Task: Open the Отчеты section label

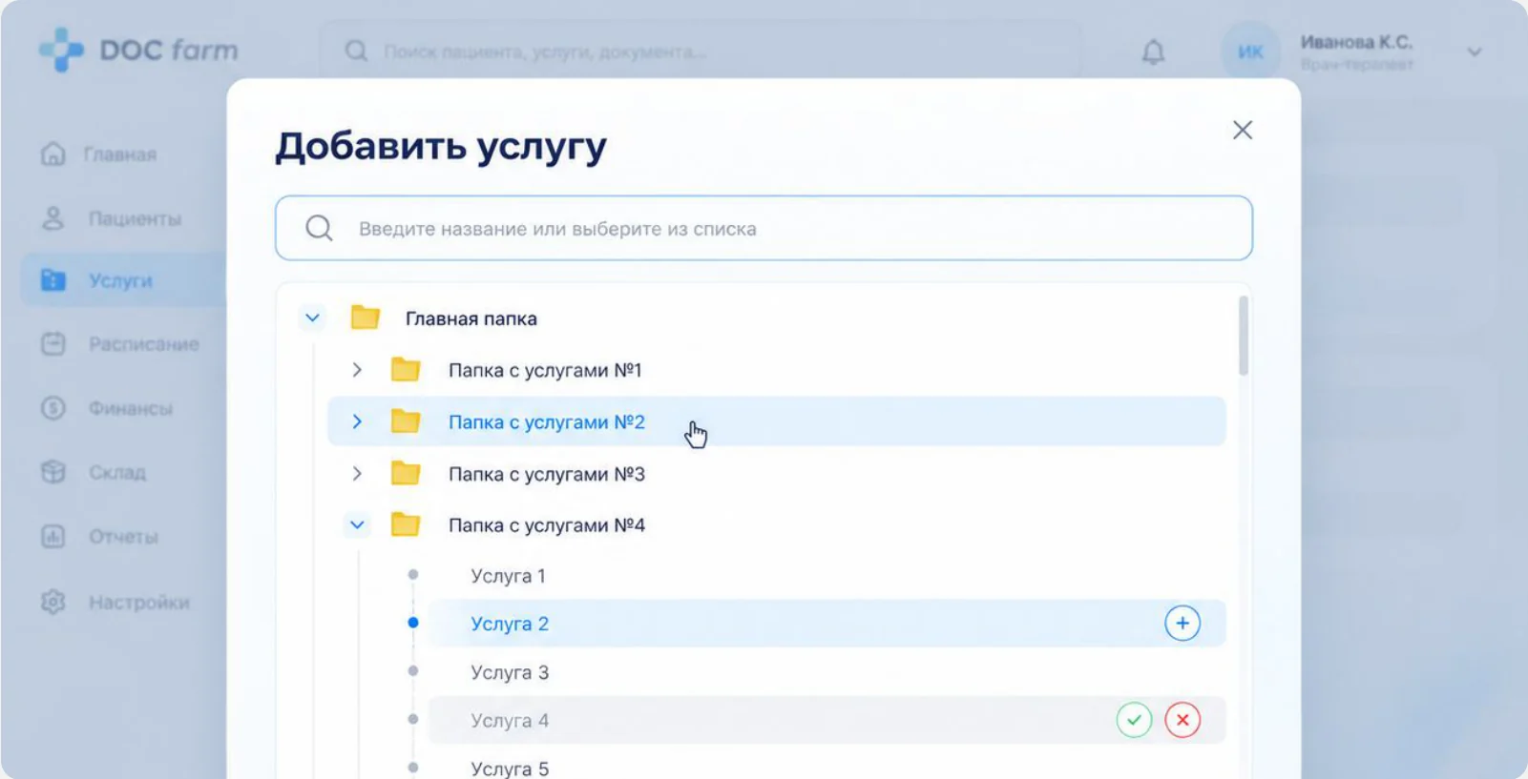Action: coord(123,537)
